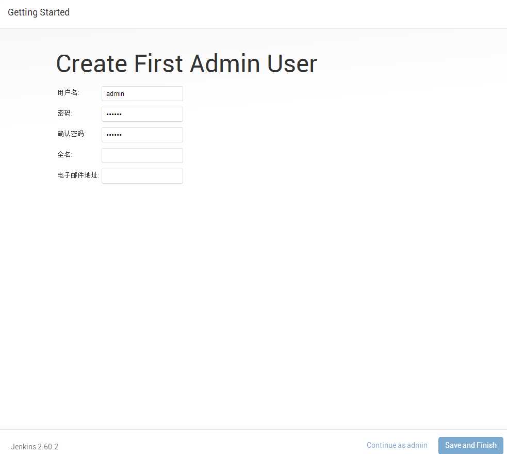Click the 用户名 label

(68, 93)
